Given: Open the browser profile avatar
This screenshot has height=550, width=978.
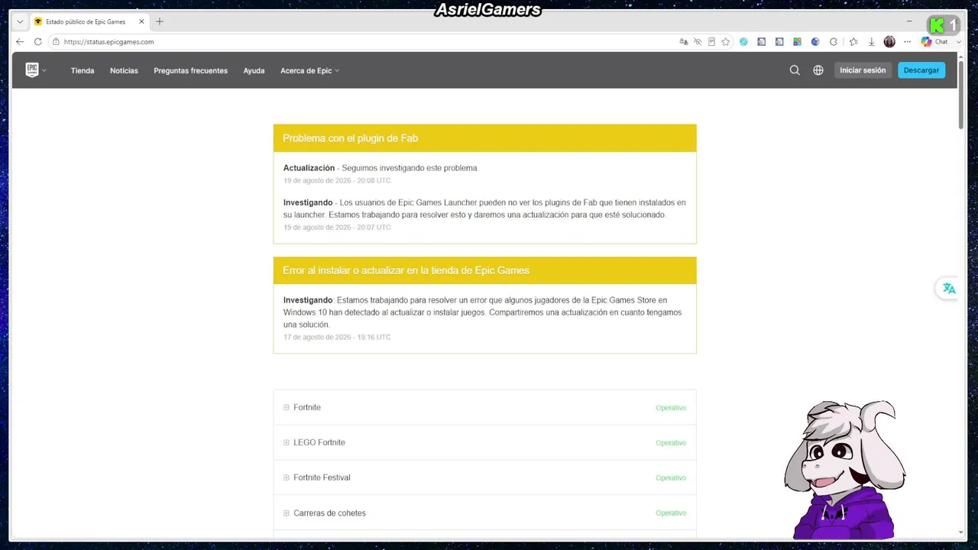Looking at the screenshot, I should click(x=889, y=42).
